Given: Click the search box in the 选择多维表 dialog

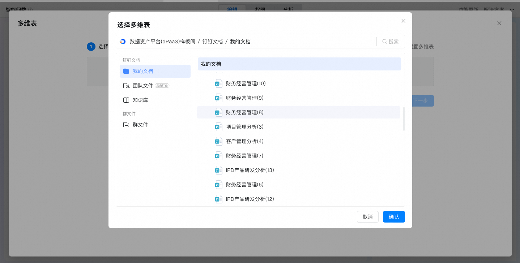Looking at the screenshot, I should [x=391, y=42].
